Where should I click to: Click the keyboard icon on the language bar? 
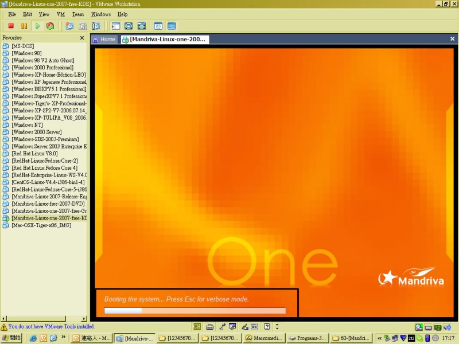point(209,326)
